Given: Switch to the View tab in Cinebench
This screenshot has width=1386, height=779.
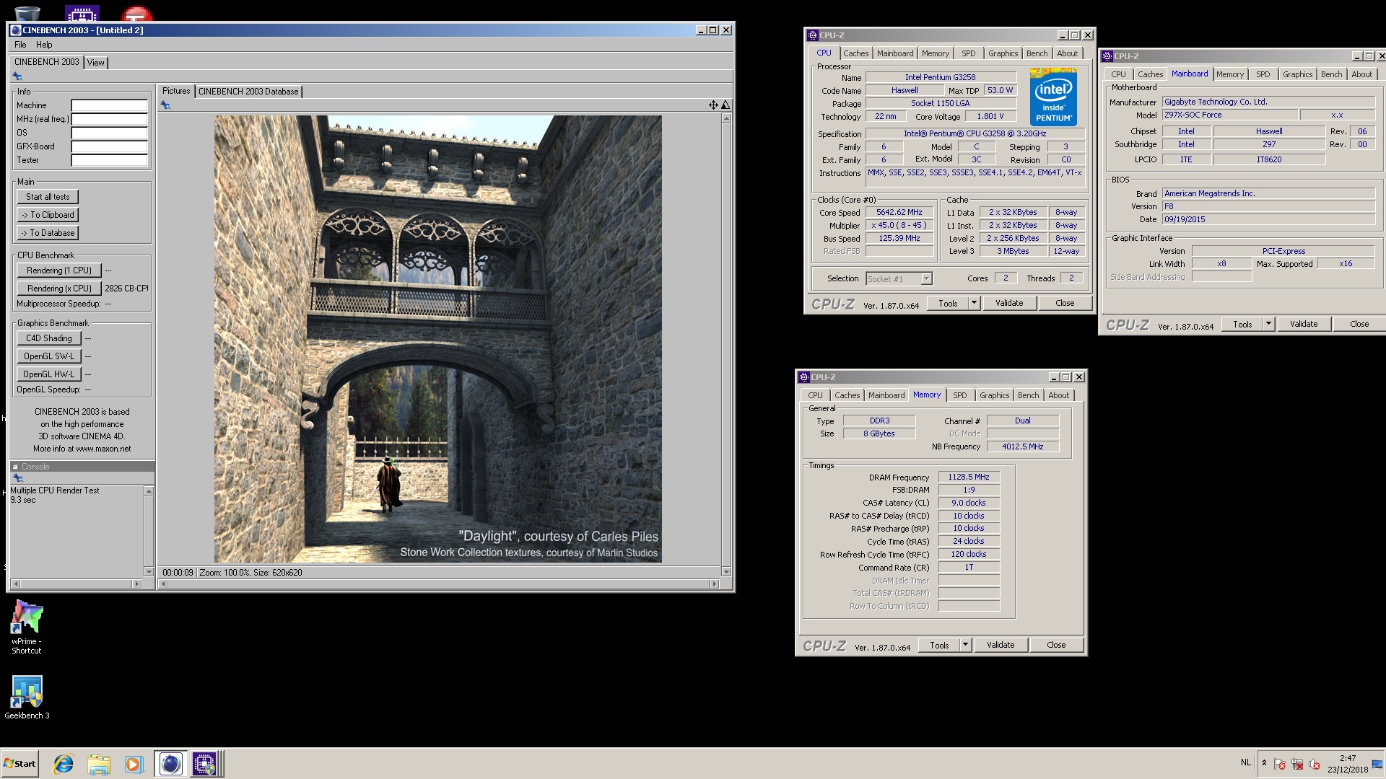Looking at the screenshot, I should 96,63.
